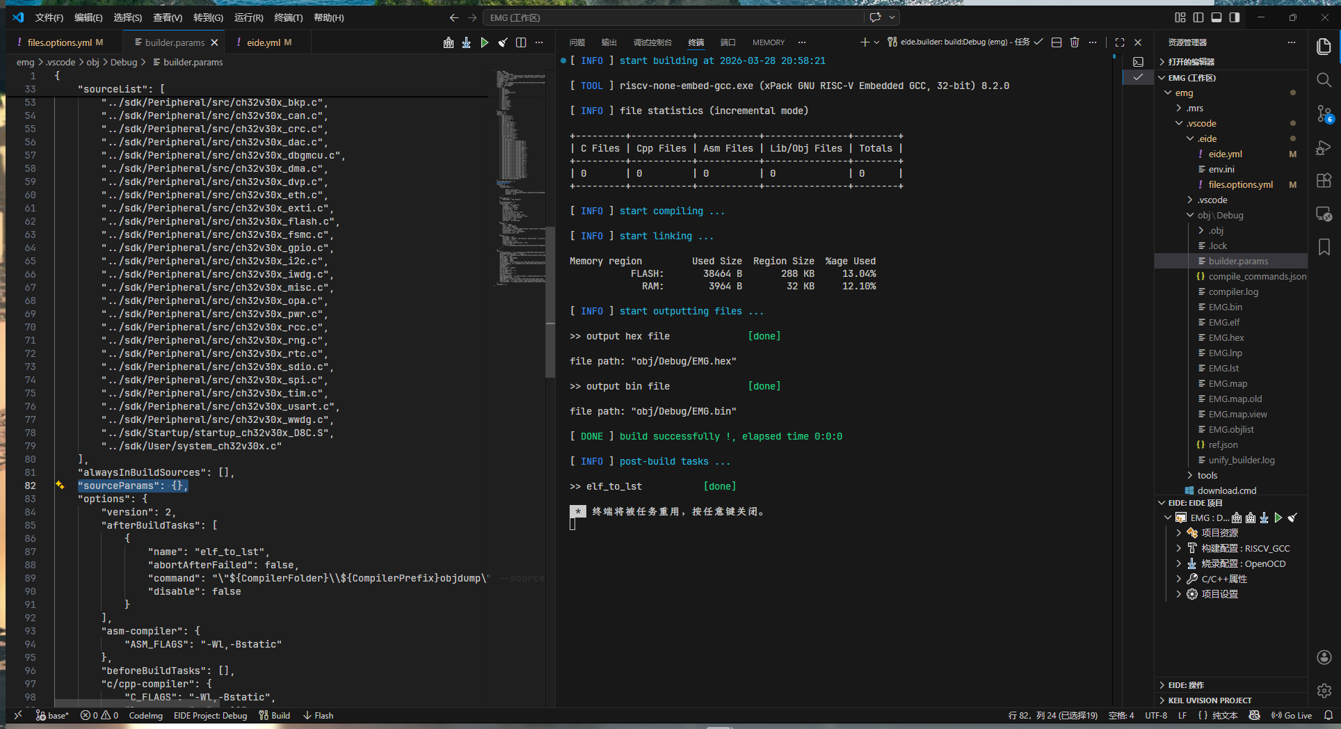Open the Extensions view icon

(x=1324, y=181)
